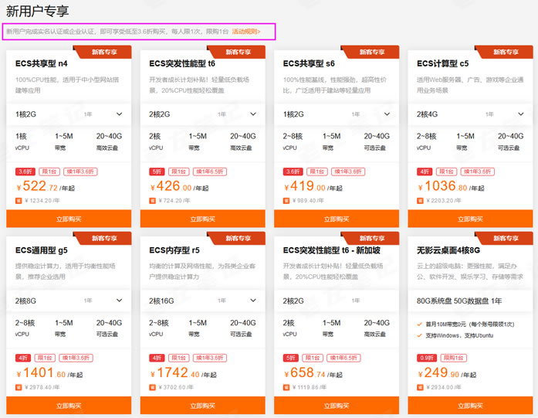Select the ECS通用型 g5 card title
The width and height of the screenshot is (538, 418).
point(41,250)
